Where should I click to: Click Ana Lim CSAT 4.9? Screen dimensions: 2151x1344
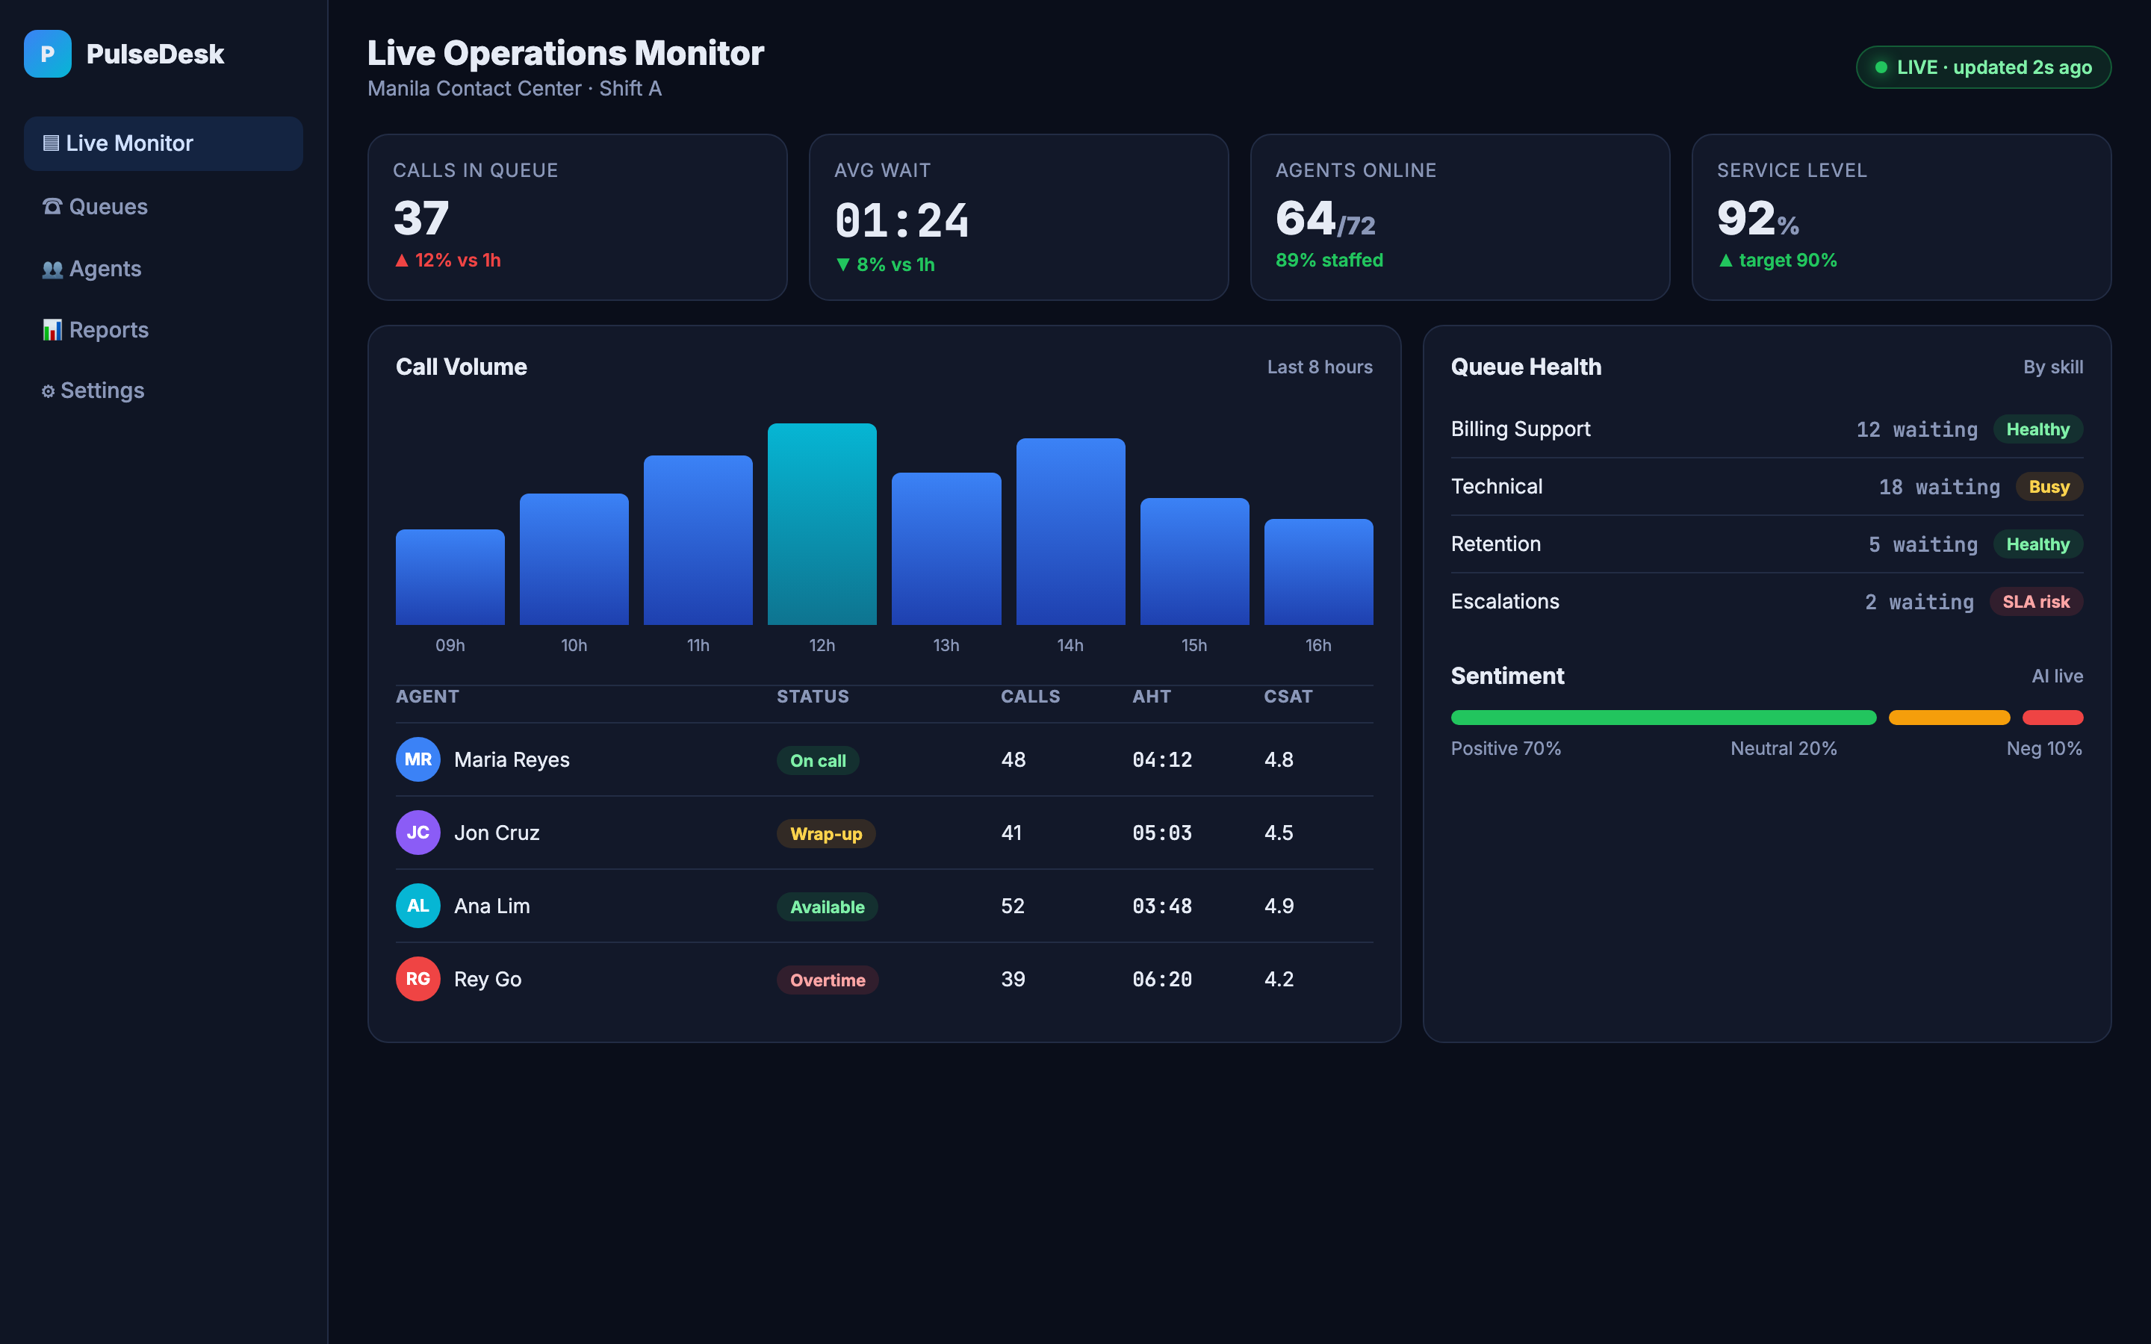pyautogui.click(x=1278, y=906)
